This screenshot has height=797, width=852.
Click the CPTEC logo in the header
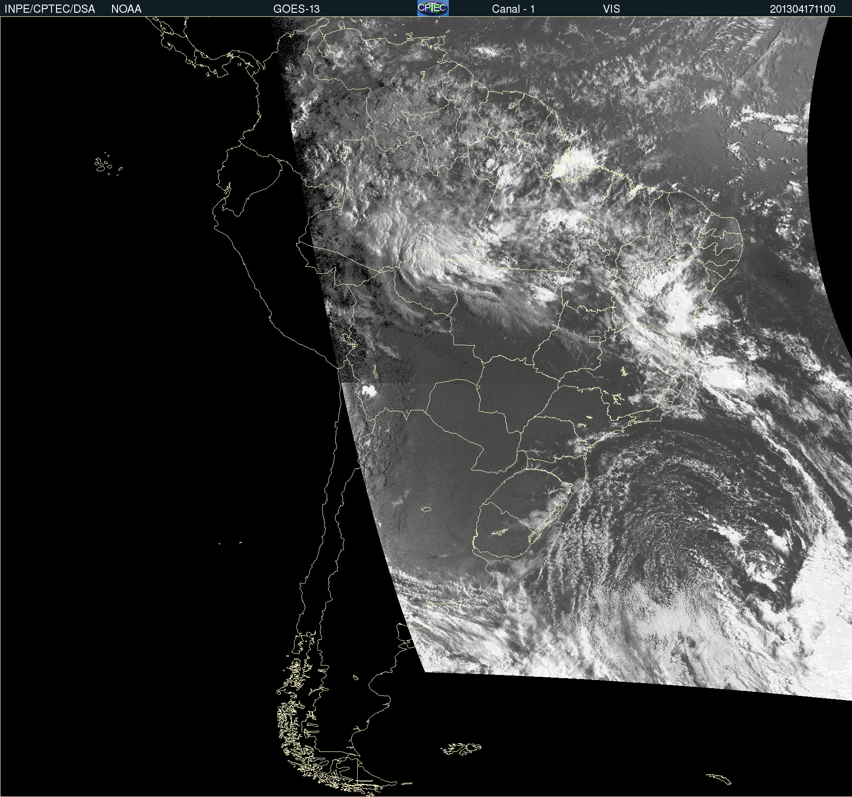(433, 8)
